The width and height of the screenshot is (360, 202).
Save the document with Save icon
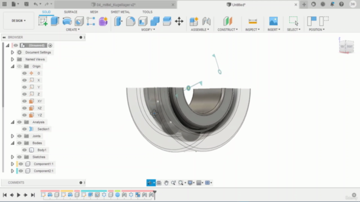point(26,4)
